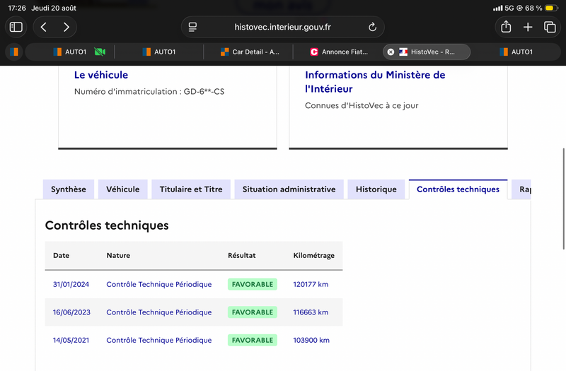Tap the battery indicator in status bar
Viewport: 566px width, 371px height.
[x=551, y=8]
